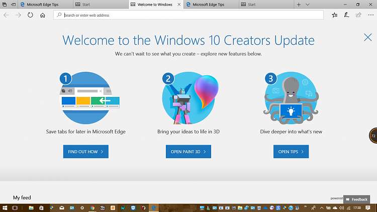Open the Settings gear on the taskbar
377x212 pixels.
[x=82, y=208]
